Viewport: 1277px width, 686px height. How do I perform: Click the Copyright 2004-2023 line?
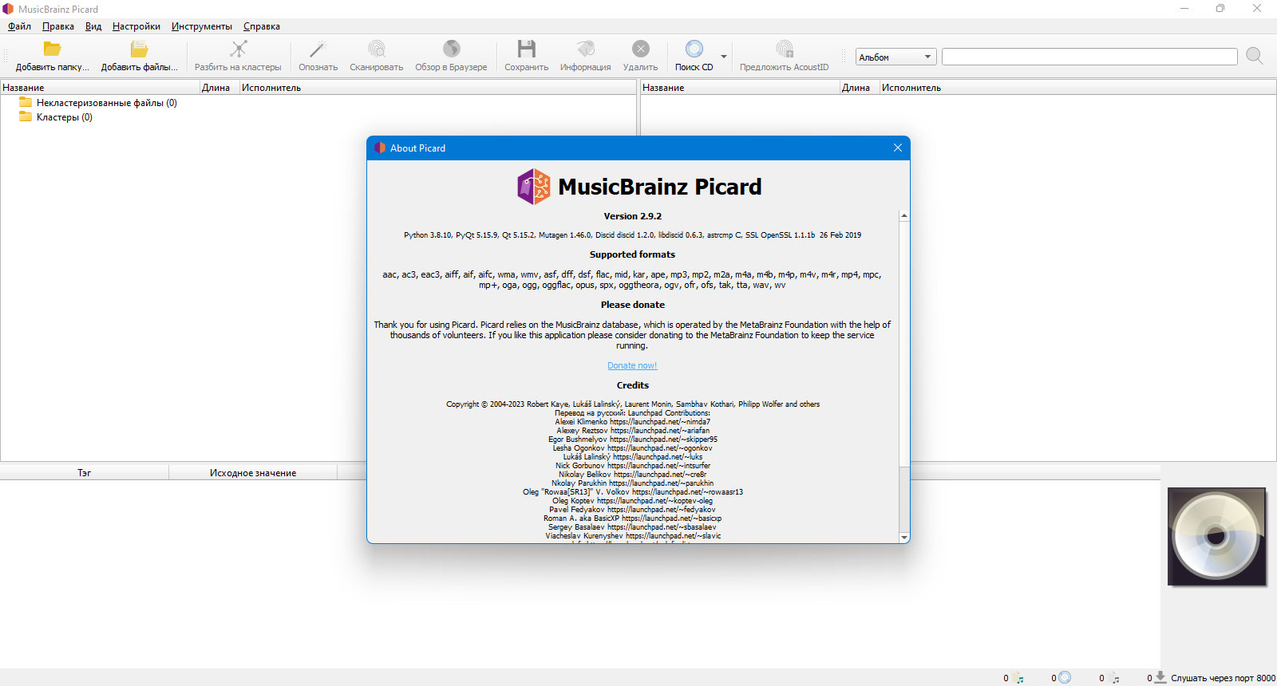632,404
